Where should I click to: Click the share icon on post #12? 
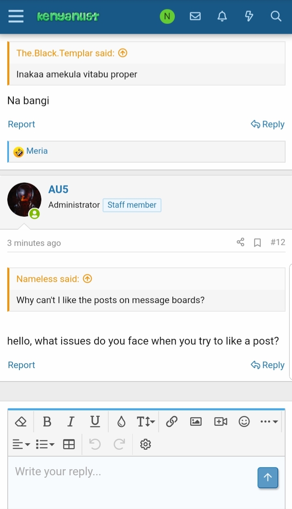pyautogui.click(x=240, y=242)
